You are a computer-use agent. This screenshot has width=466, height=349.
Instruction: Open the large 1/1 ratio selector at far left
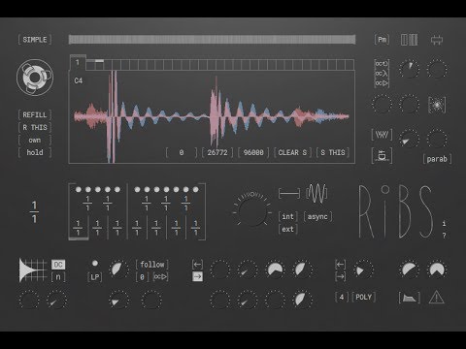pyautogui.click(x=34, y=211)
